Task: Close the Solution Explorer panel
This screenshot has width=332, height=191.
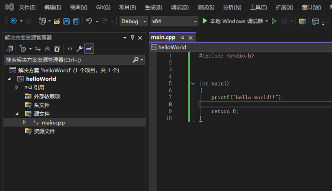Action: click(140, 38)
